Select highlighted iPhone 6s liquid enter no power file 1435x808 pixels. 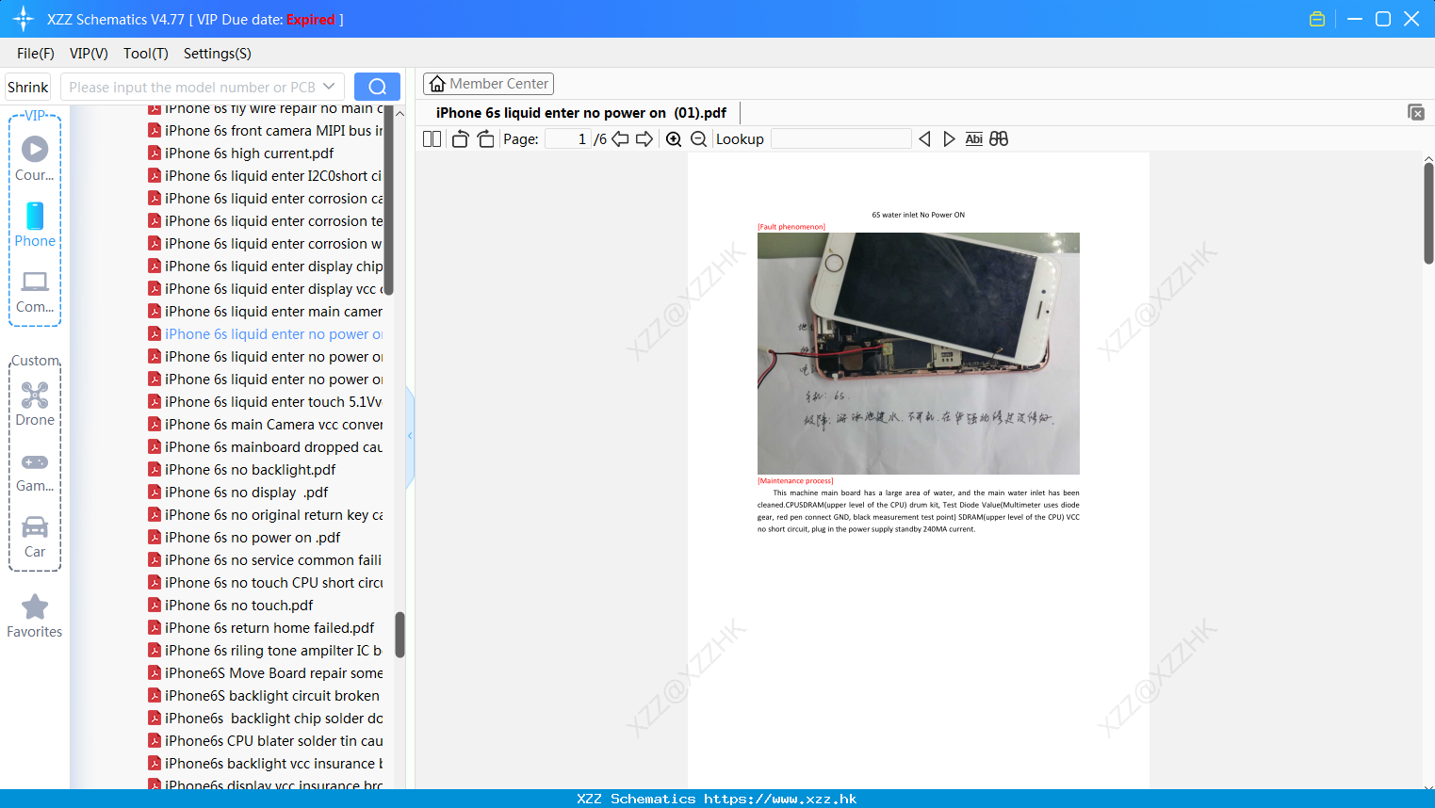[266, 334]
